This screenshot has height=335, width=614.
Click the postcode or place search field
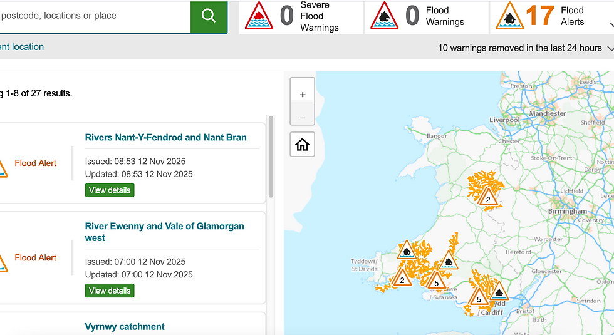tap(94, 16)
